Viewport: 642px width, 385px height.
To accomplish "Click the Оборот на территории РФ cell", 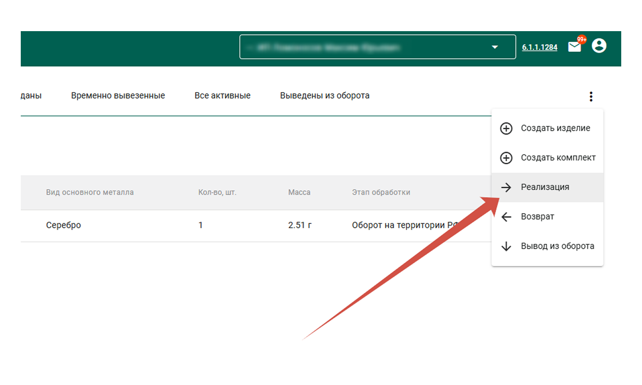I will click(404, 226).
